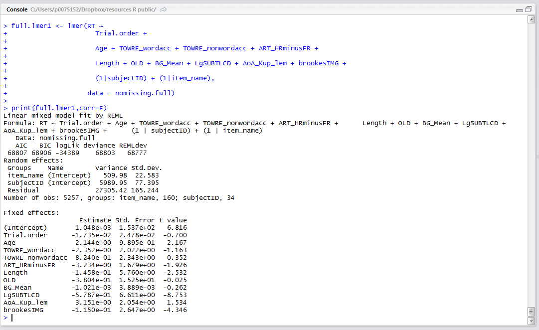Click the scrollbar up arrow
Image resolution: width=539 pixels, height=330 pixels.
(532, 19)
